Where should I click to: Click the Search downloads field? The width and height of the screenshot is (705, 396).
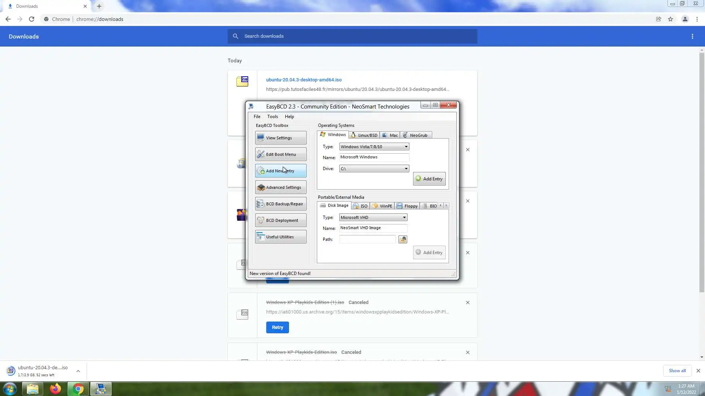(x=352, y=36)
